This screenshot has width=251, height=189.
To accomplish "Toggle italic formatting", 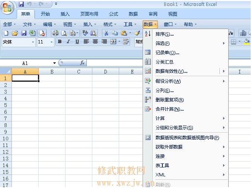I will pos(69,42).
